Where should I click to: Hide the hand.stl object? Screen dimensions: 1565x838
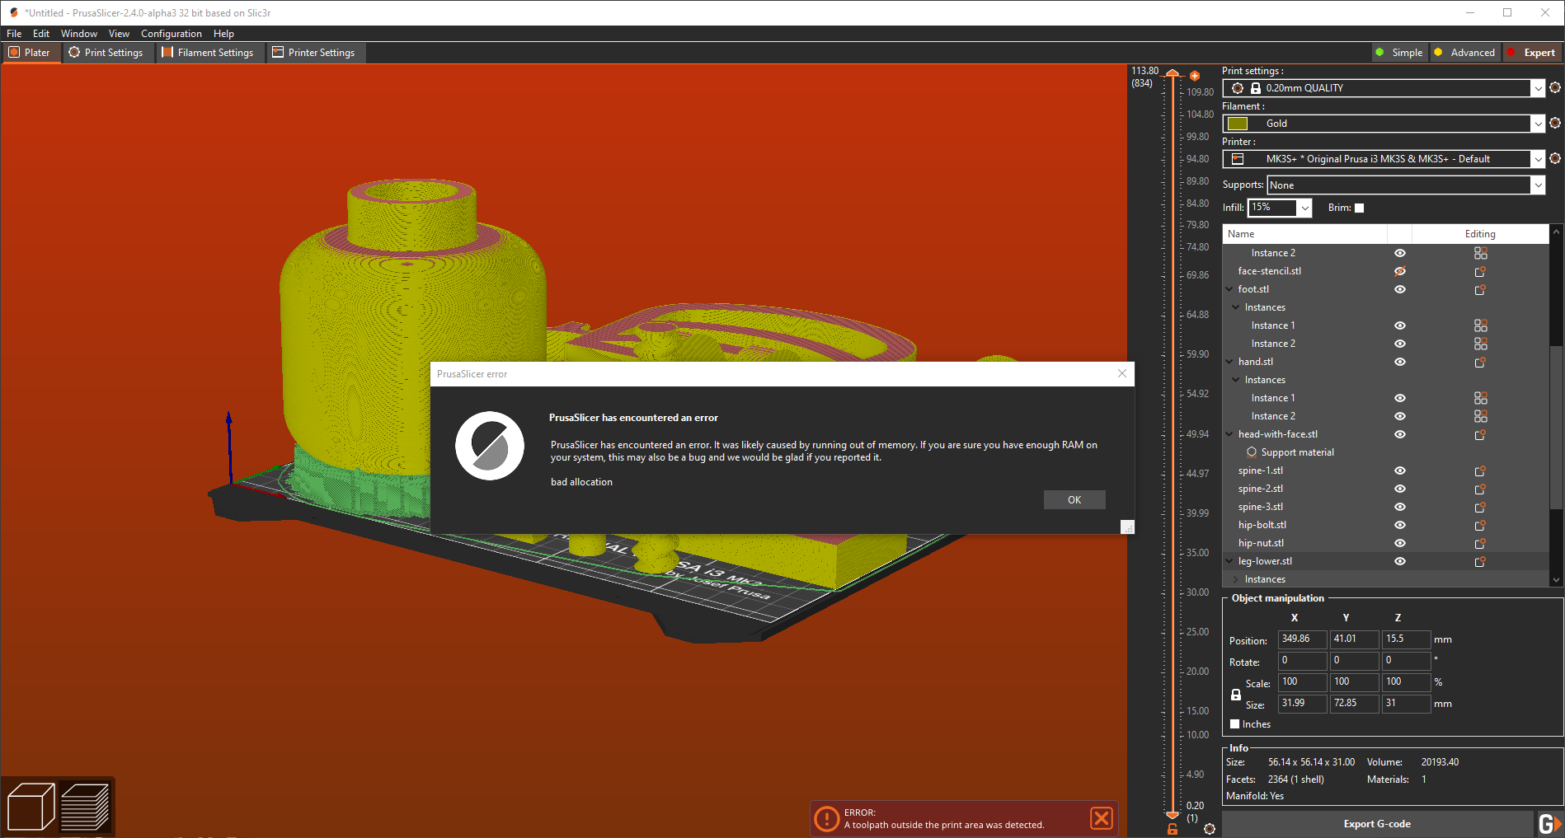(1399, 362)
